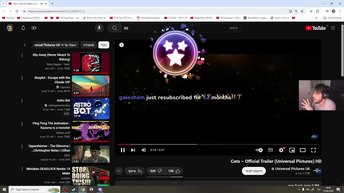The width and height of the screenshot is (344, 193).
Task: Go back in browser history
Action: [x=4, y=11]
